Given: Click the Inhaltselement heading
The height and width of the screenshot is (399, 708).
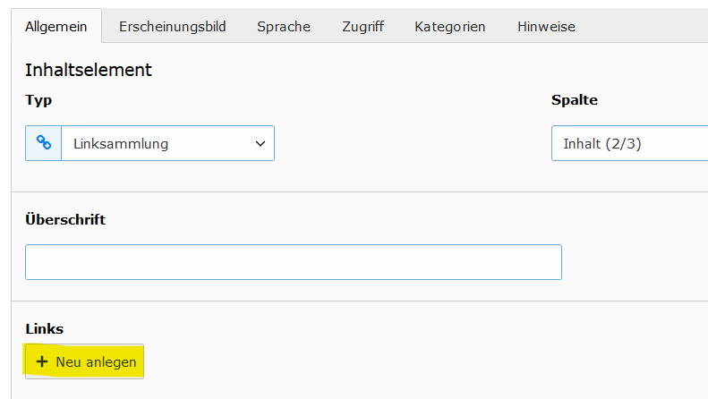Looking at the screenshot, I should 89,70.
